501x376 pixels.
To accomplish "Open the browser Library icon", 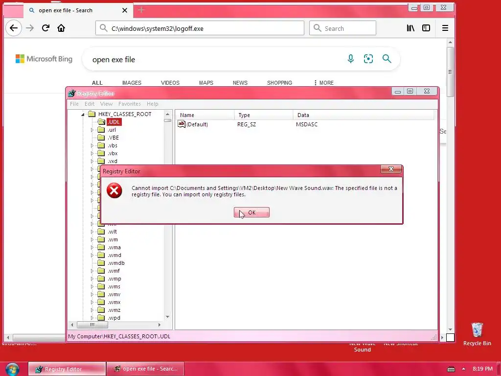I will [410, 28].
